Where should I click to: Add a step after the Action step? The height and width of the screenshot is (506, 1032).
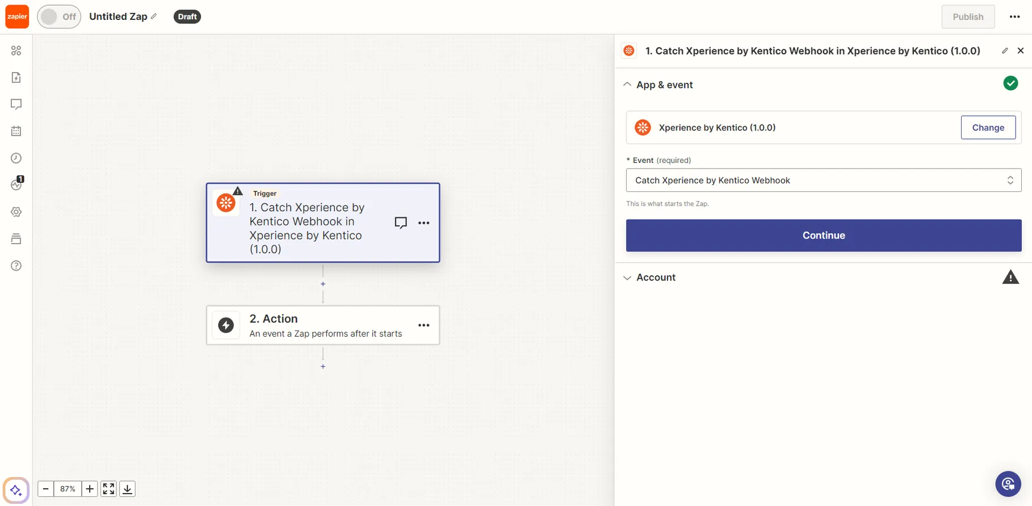pos(323,366)
